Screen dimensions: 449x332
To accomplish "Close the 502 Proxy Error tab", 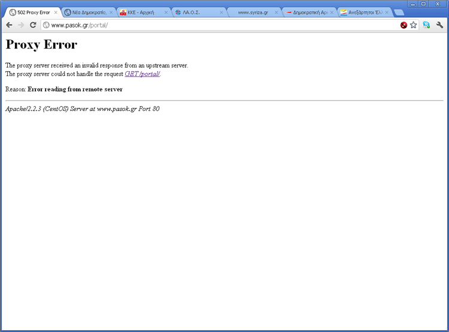I will click(x=56, y=13).
